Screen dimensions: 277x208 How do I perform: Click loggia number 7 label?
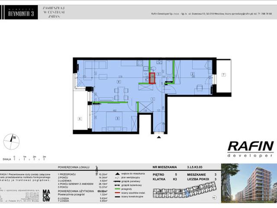(x=223, y=75)
